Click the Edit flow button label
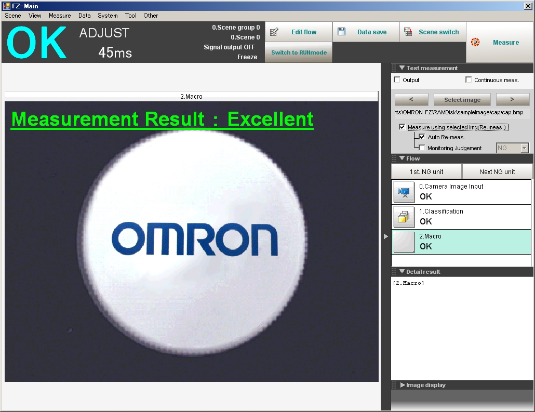Viewport: 535px width, 412px height. pyautogui.click(x=304, y=32)
